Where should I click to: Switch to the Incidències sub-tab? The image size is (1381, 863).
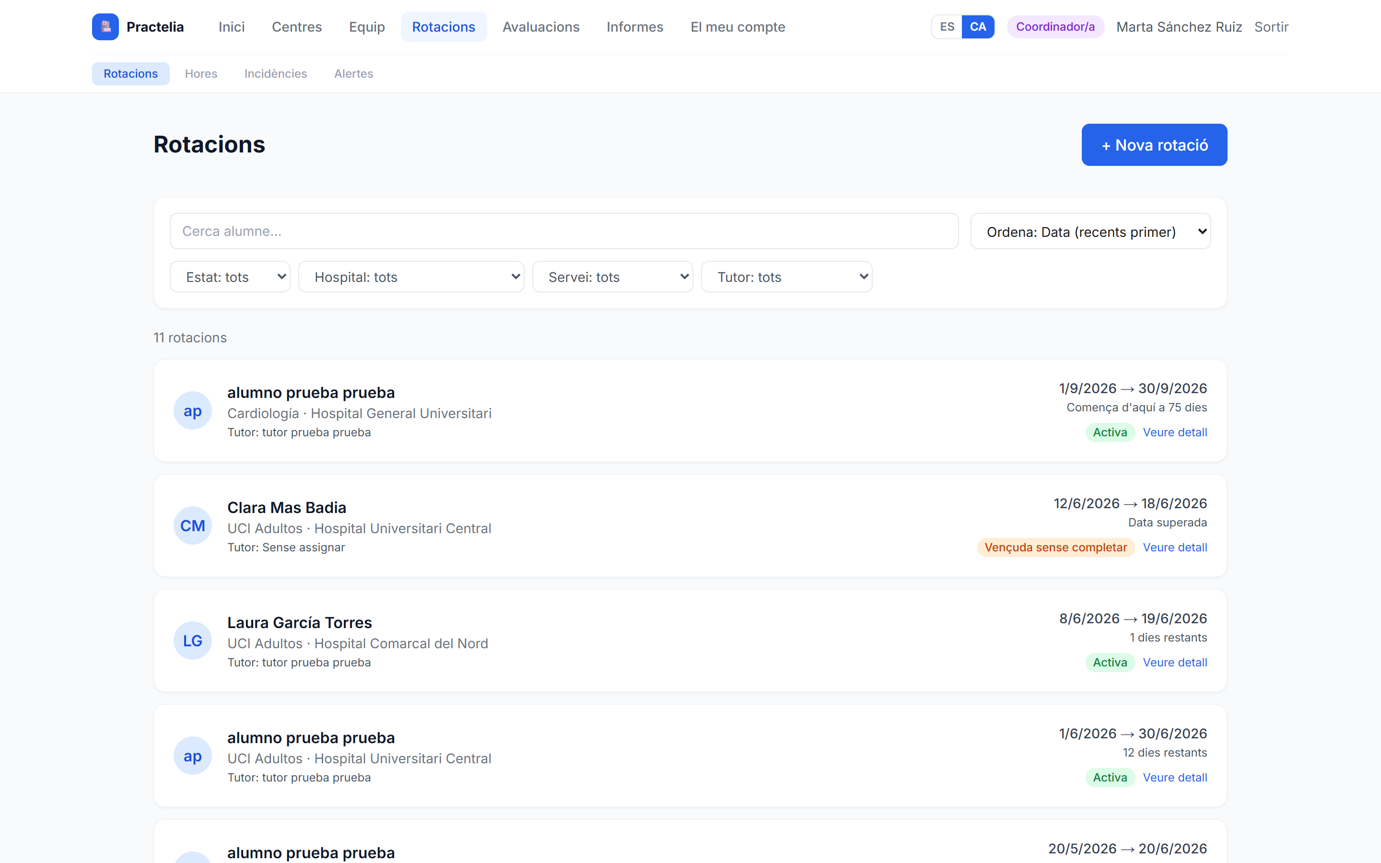[x=276, y=74]
